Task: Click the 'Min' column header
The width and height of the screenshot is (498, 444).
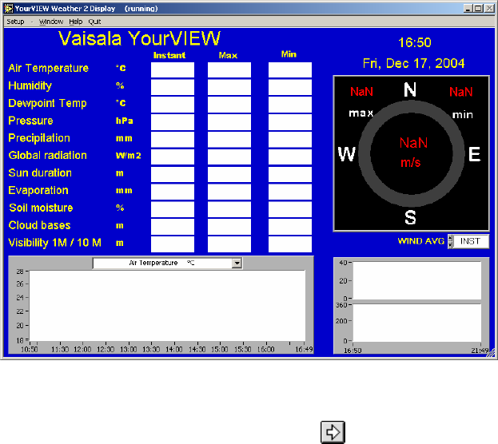Action: coord(289,54)
